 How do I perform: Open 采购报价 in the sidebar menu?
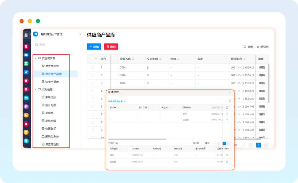(x=50, y=97)
